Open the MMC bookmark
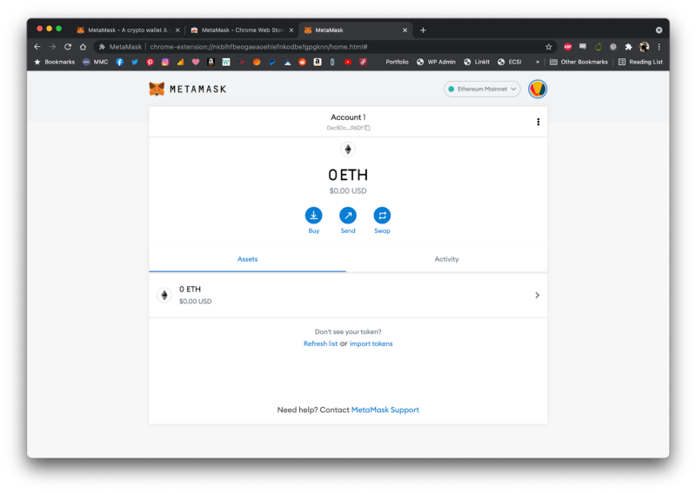 tap(95, 62)
